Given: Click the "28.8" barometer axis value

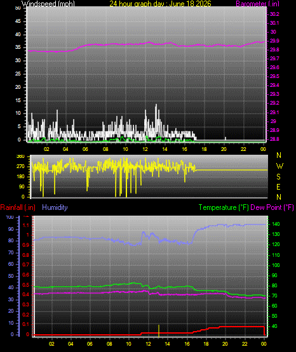Looking at the screenshot, I should pyautogui.click(x=274, y=139).
